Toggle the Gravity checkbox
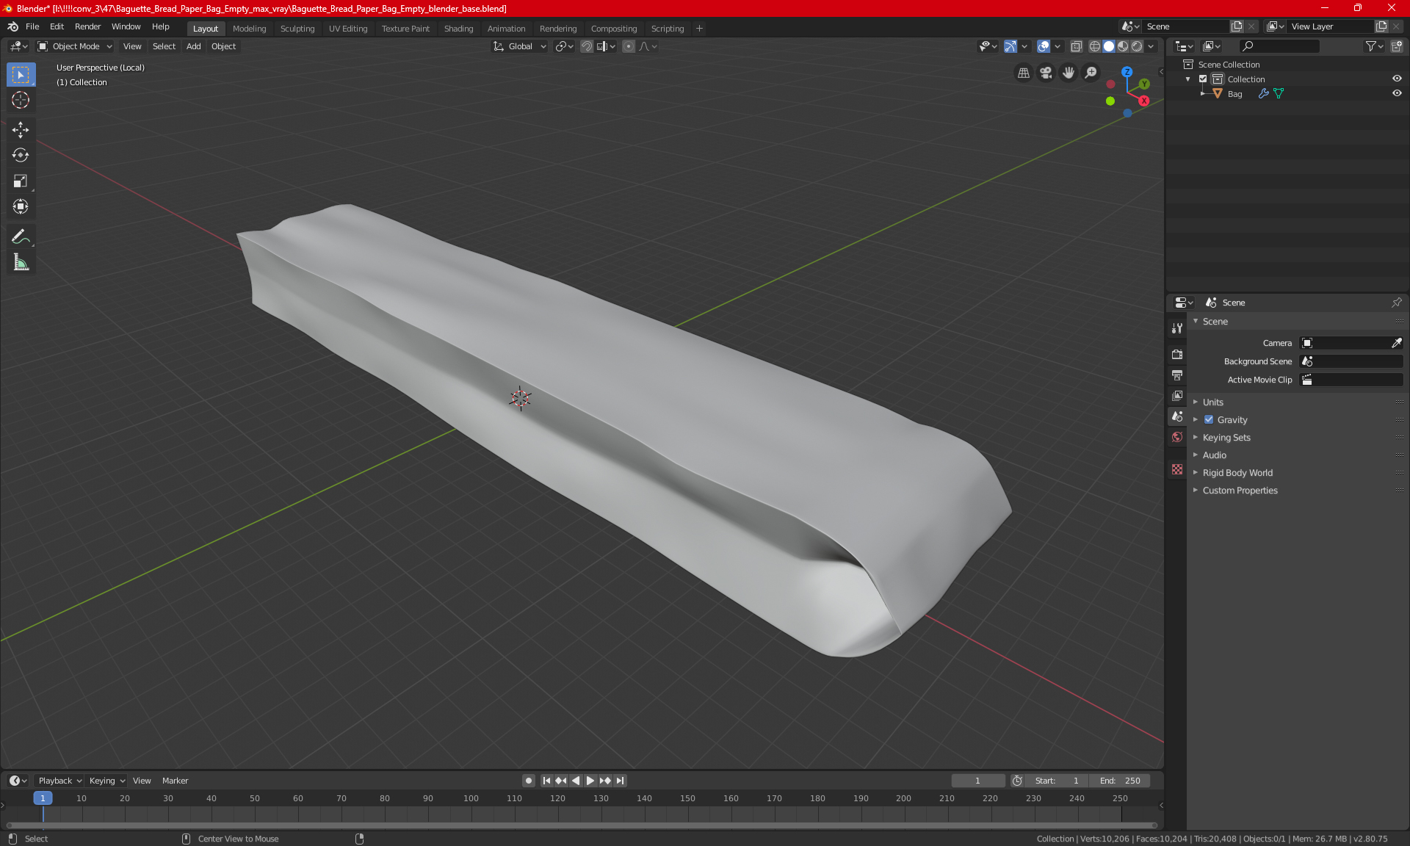Image resolution: width=1410 pixels, height=846 pixels. click(x=1209, y=420)
